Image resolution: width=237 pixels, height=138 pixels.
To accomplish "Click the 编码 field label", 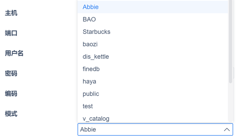I will tap(11, 93).
